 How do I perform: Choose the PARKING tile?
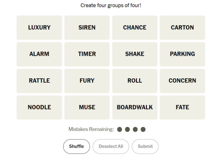(182, 54)
